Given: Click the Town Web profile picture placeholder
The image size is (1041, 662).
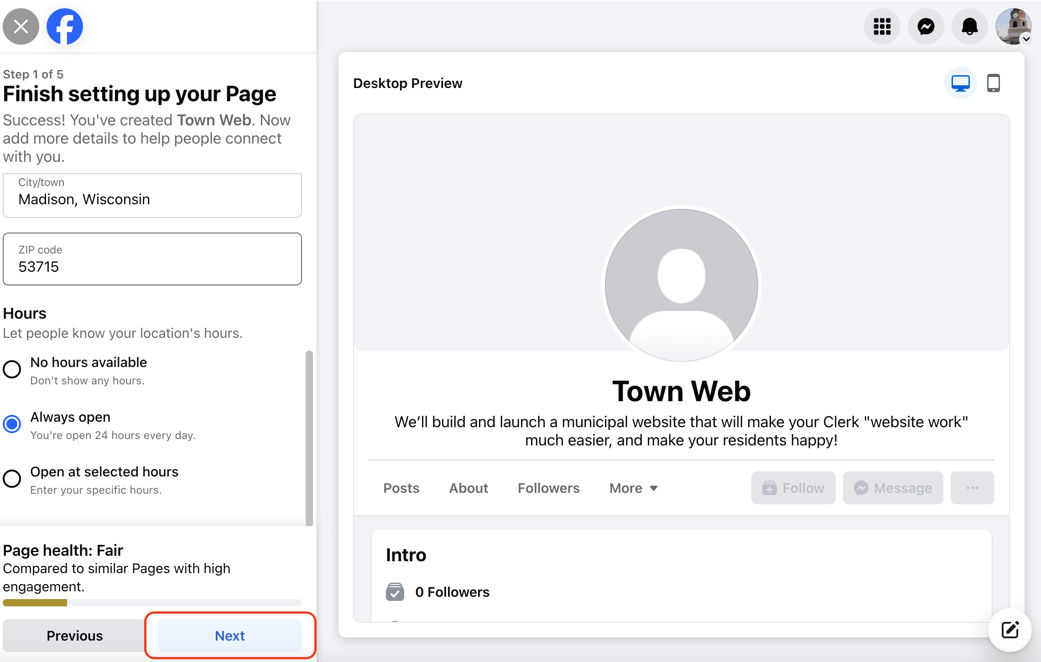Looking at the screenshot, I should pyautogui.click(x=682, y=285).
